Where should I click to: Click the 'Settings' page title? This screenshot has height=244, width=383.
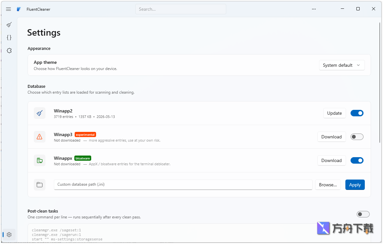44,32
